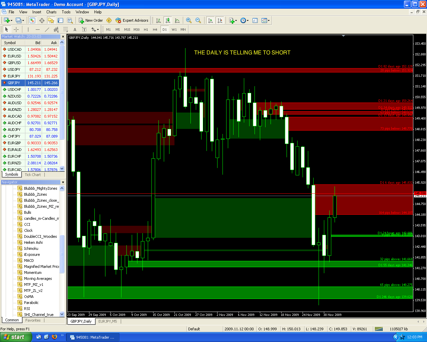Toggle the Navigator panel button
Viewport: 427px width, 342px height.
51,20
